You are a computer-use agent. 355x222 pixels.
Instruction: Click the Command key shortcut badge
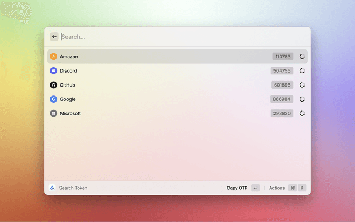click(x=292, y=188)
